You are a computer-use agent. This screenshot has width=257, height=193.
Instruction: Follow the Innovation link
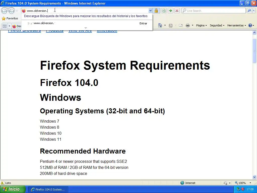[107, 31]
